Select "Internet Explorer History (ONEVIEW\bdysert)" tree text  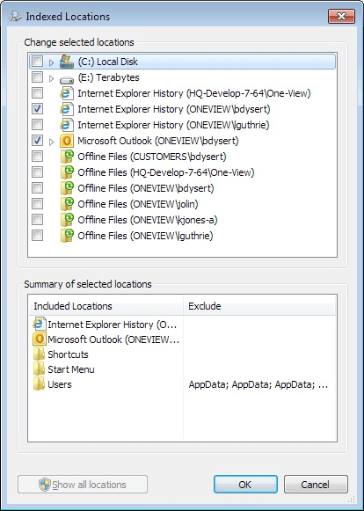[x=174, y=109]
